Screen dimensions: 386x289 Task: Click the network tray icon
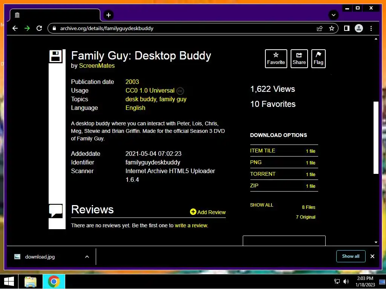tap(337, 281)
